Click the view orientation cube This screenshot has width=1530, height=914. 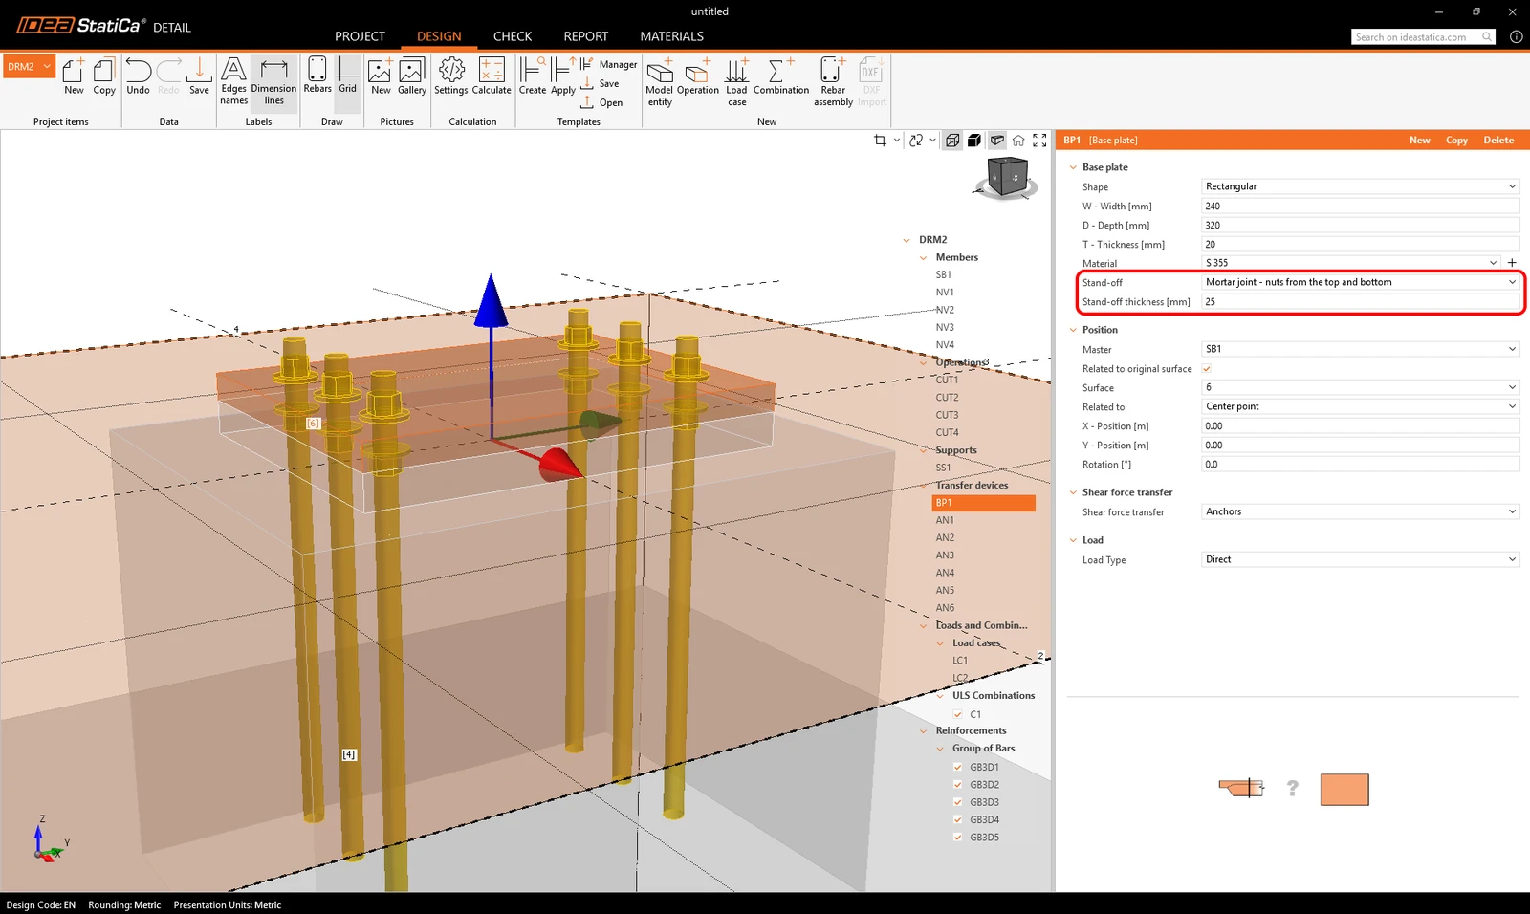pos(1007,177)
